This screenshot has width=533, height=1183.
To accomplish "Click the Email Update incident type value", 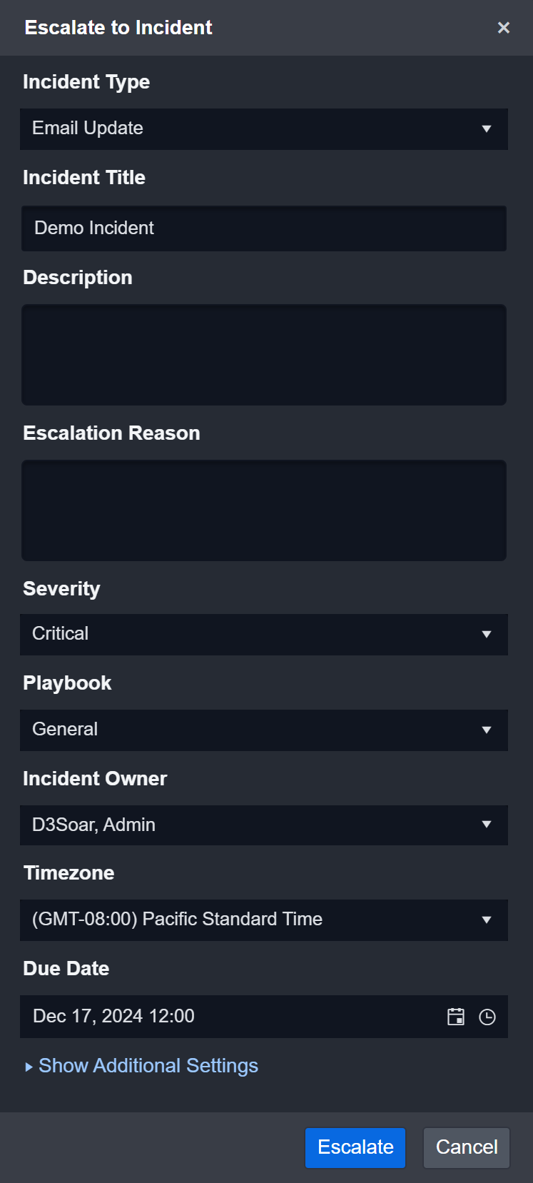I will tap(87, 129).
